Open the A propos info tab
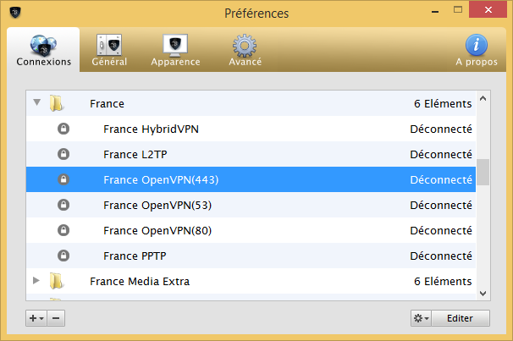Screen dimensions: 513x341 click(x=477, y=50)
